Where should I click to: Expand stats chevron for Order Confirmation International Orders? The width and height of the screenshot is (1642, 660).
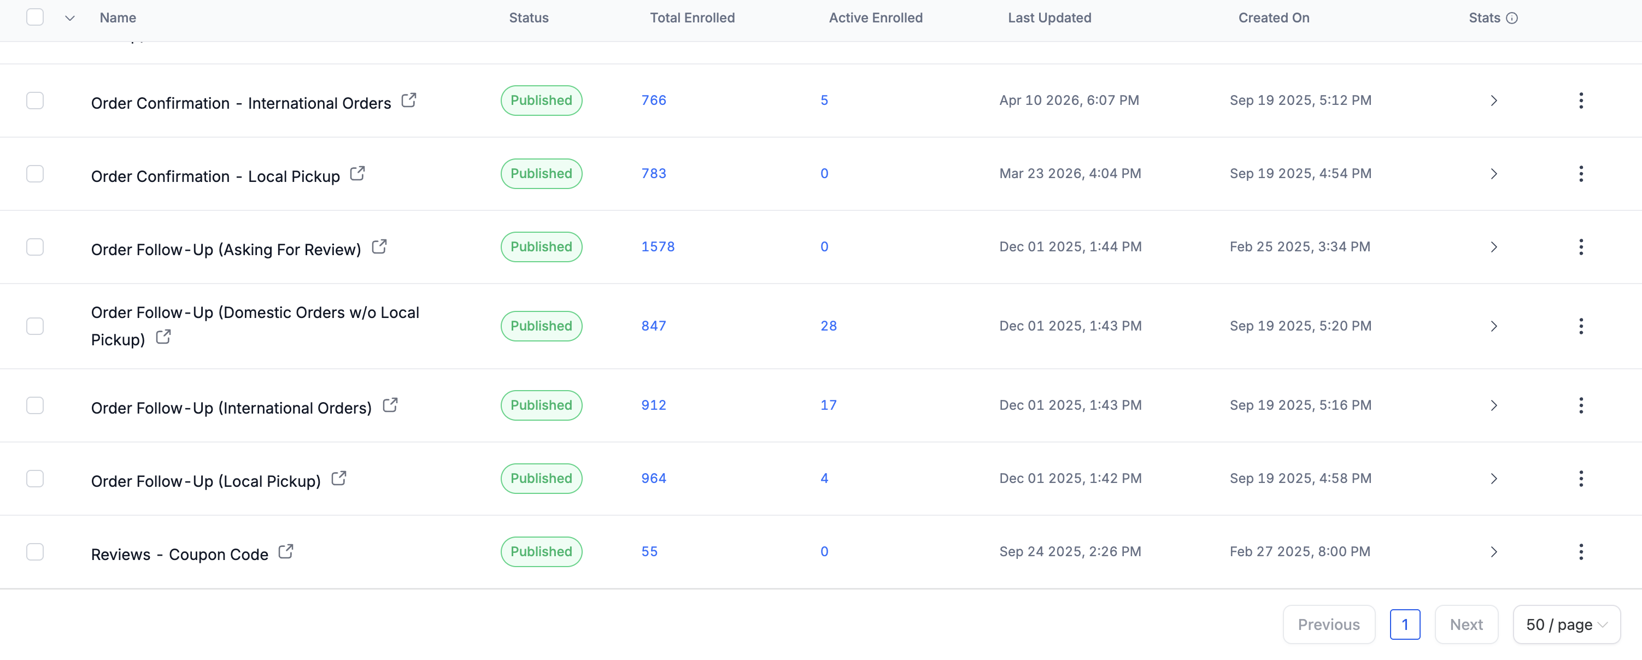(x=1493, y=101)
